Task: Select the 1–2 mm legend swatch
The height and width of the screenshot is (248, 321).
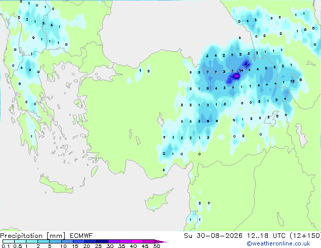Action: (32, 241)
